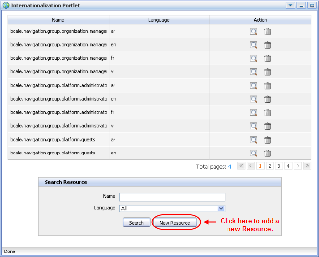Jump to page 4 of results
319x257 pixels.
coord(288,166)
